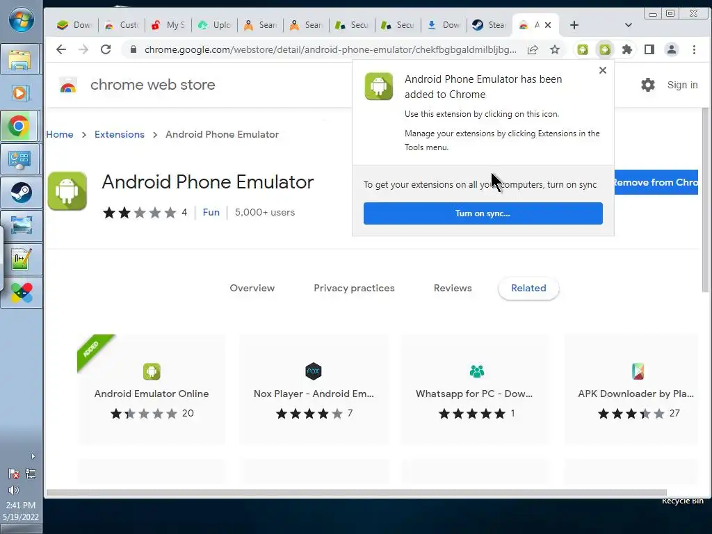Open a new browser tab
The height and width of the screenshot is (534, 712).
point(574,25)
